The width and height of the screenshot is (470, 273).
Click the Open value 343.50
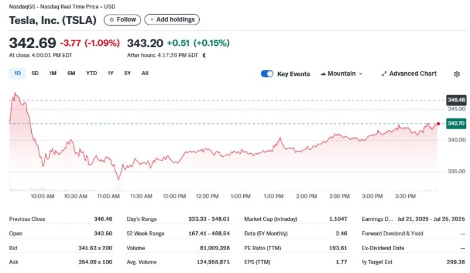coord(103,234)
